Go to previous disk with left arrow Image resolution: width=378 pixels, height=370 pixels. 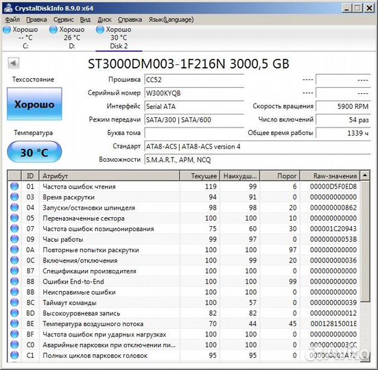(13, 63)
